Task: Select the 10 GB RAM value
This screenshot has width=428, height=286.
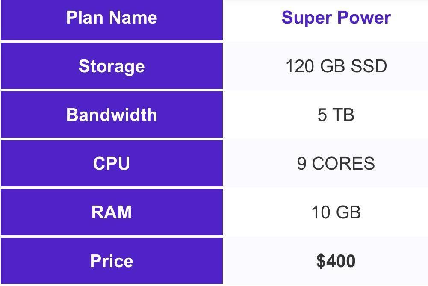Action: 336,212
